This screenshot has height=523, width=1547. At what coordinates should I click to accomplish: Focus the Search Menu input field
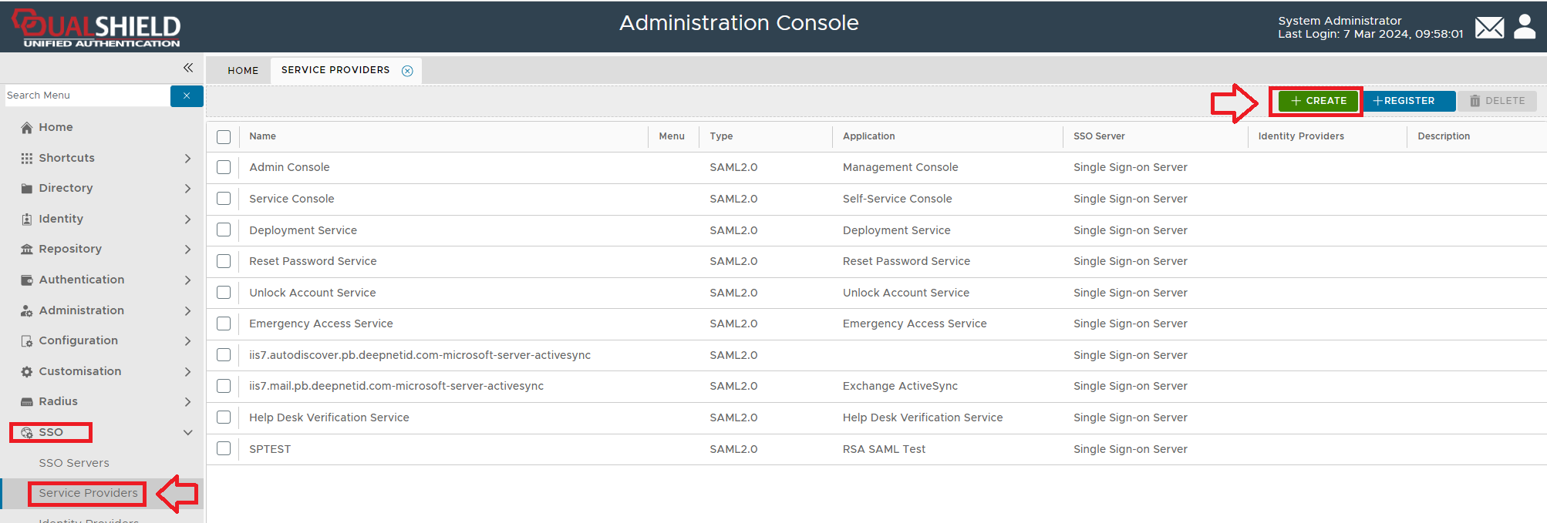tap(86, 96)
